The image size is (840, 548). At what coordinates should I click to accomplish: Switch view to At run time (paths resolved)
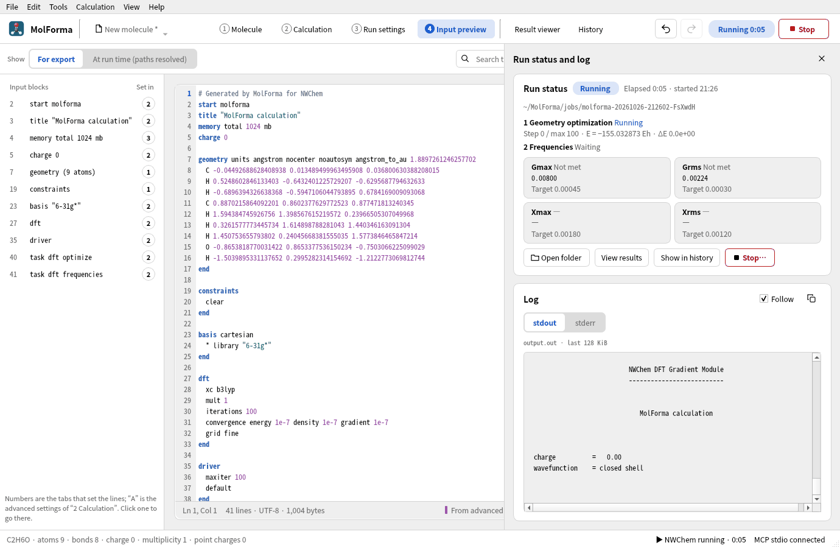point(139,59)
